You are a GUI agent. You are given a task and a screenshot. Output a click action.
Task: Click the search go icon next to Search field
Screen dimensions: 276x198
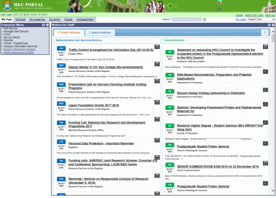[204, 19]
